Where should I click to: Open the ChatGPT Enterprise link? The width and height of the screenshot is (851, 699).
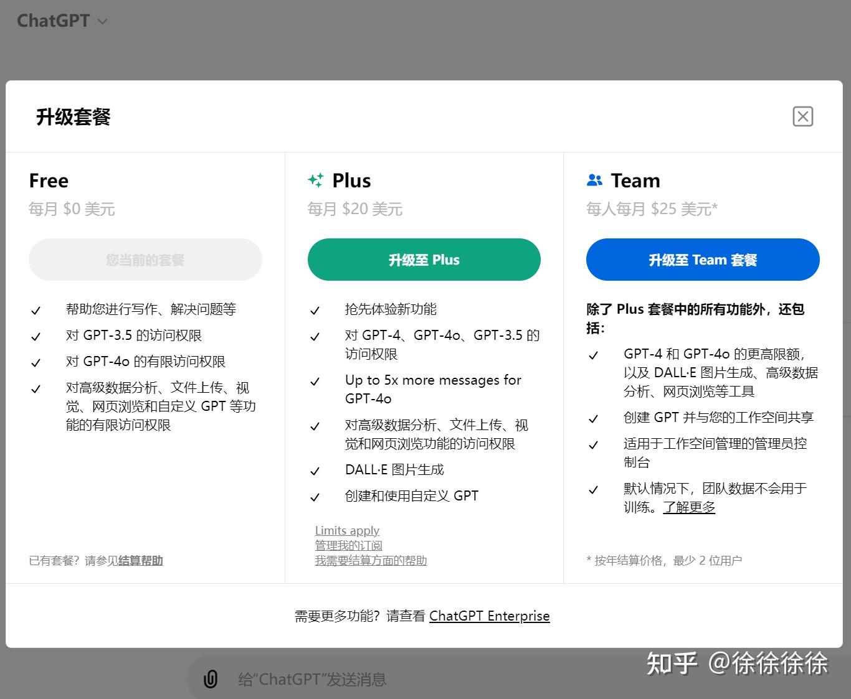(x=490, y=616)
